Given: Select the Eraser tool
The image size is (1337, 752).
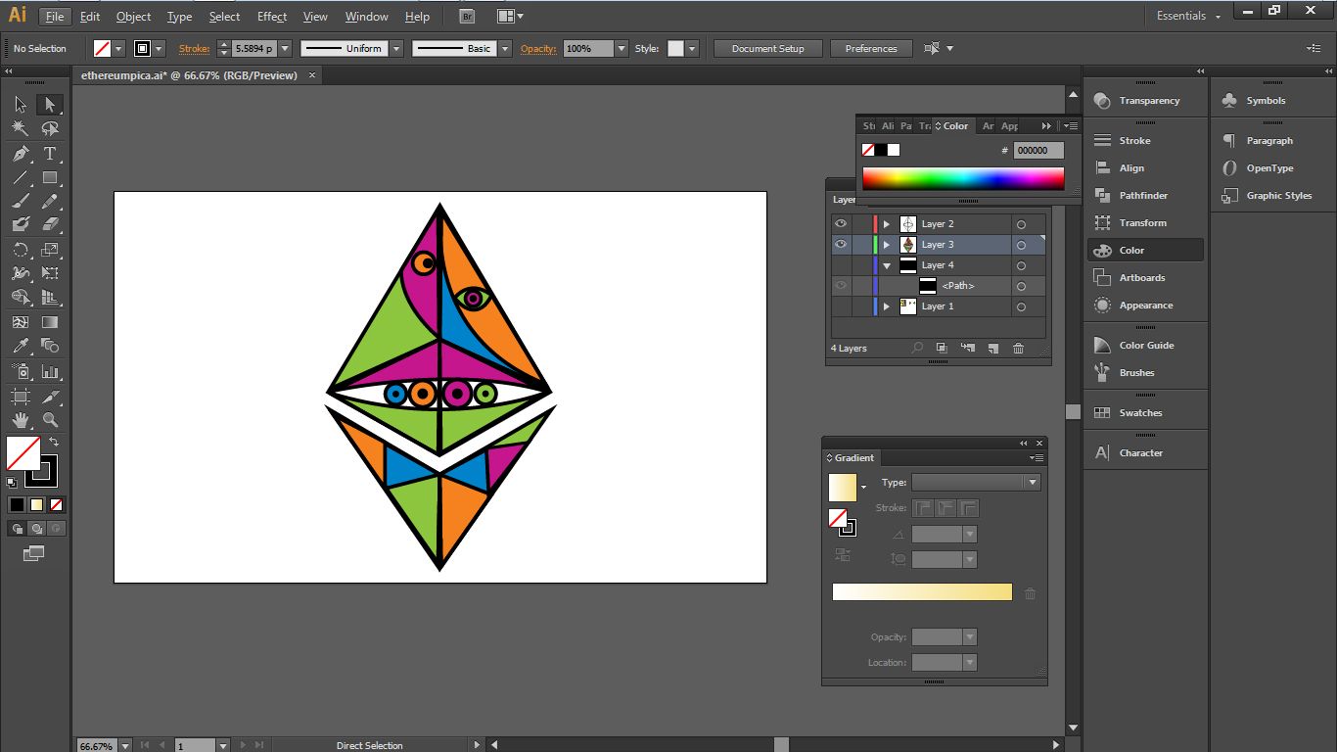Looking at the screenshot, I should tap(50, 225).
